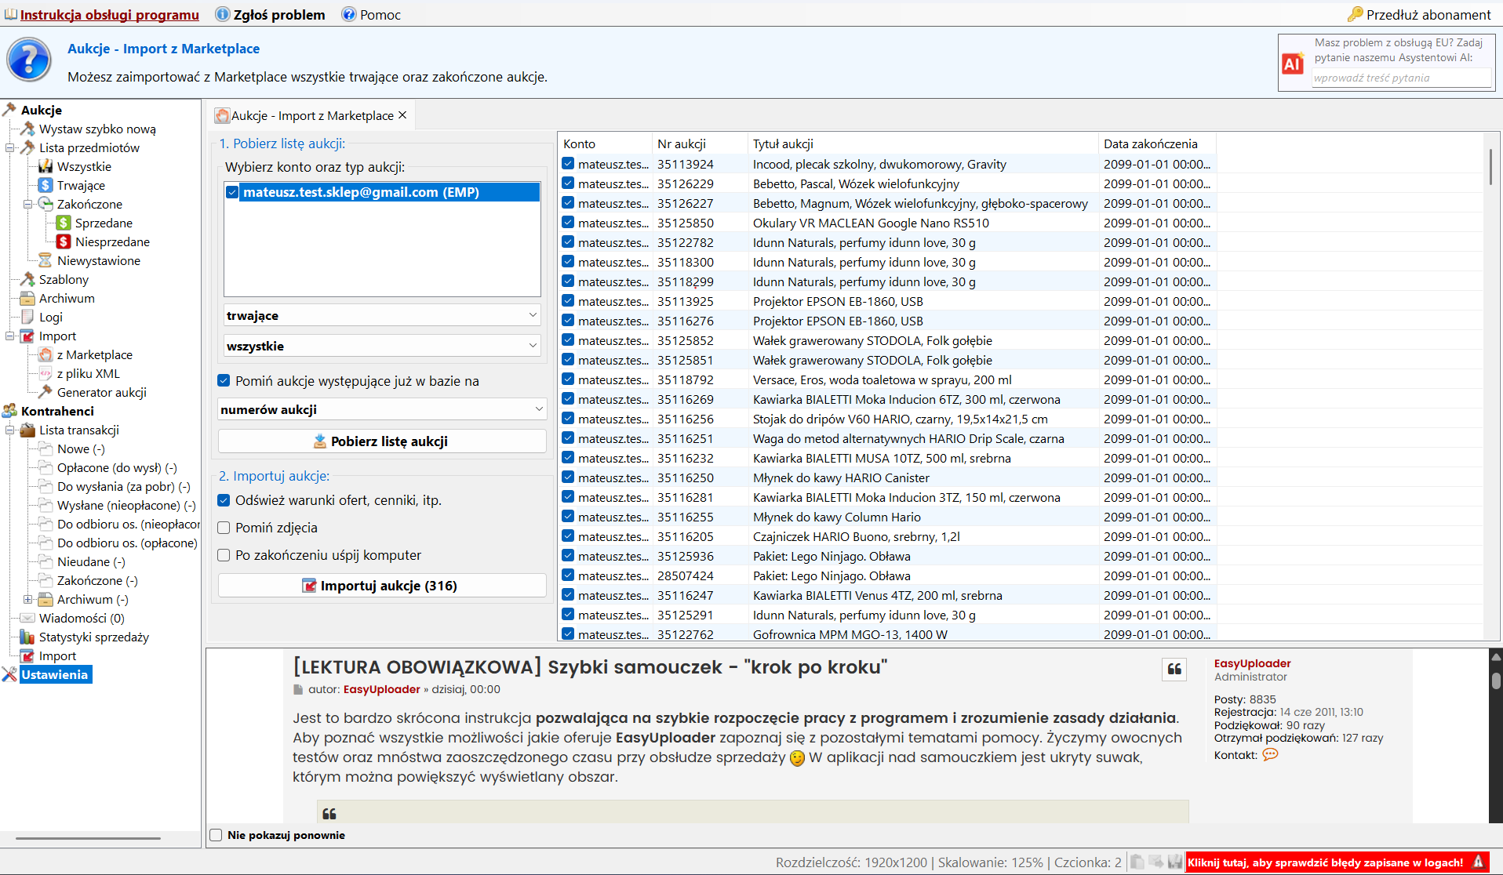The image size is (1503, 875).
Task: Click the Niesprzedane red dollar icon
Action: [x=64, y=242]
